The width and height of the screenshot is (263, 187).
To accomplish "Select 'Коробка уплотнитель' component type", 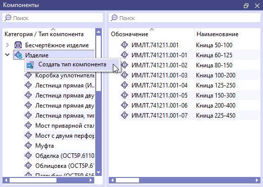I will [x=64, y=75].
